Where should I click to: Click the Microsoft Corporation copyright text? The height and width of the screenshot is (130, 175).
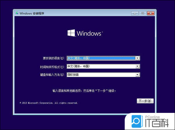pos(49,103)
